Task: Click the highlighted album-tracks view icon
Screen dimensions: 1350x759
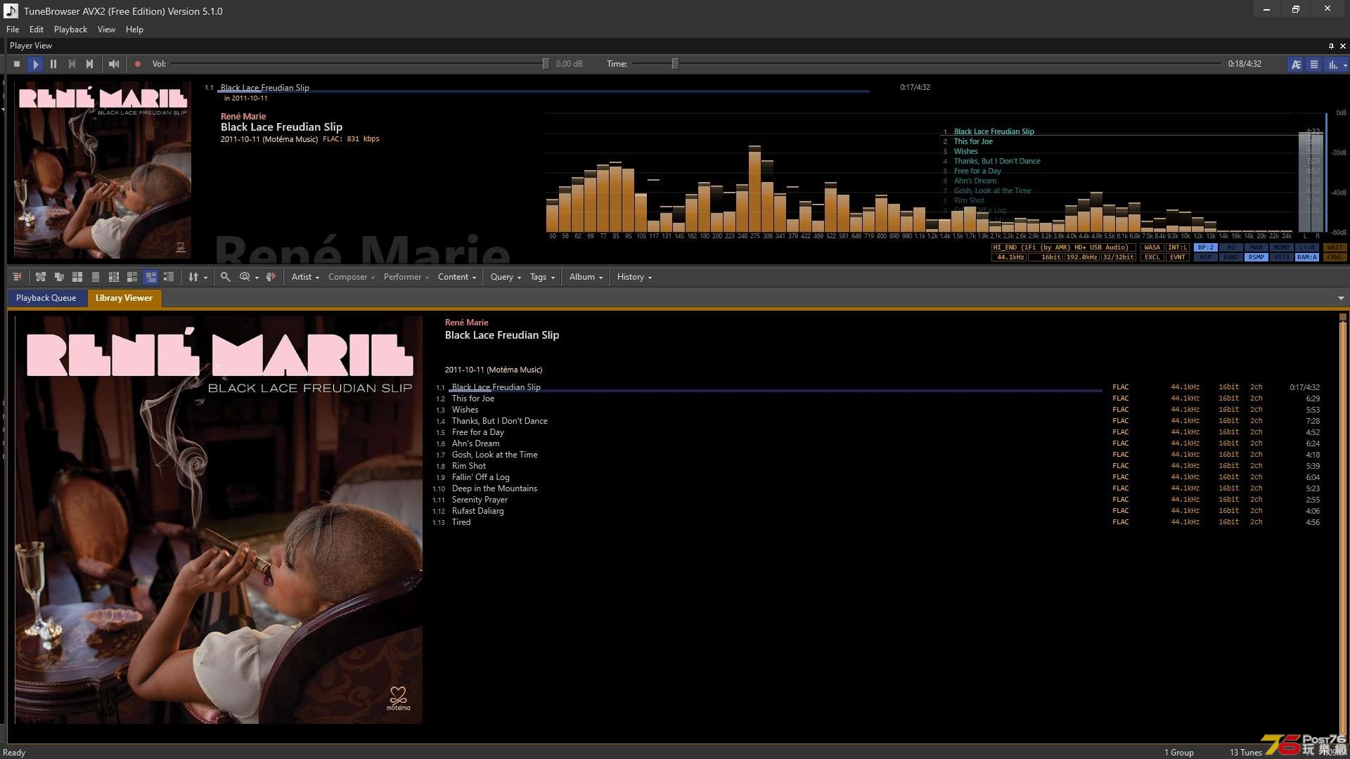Action: click(150, 277)
